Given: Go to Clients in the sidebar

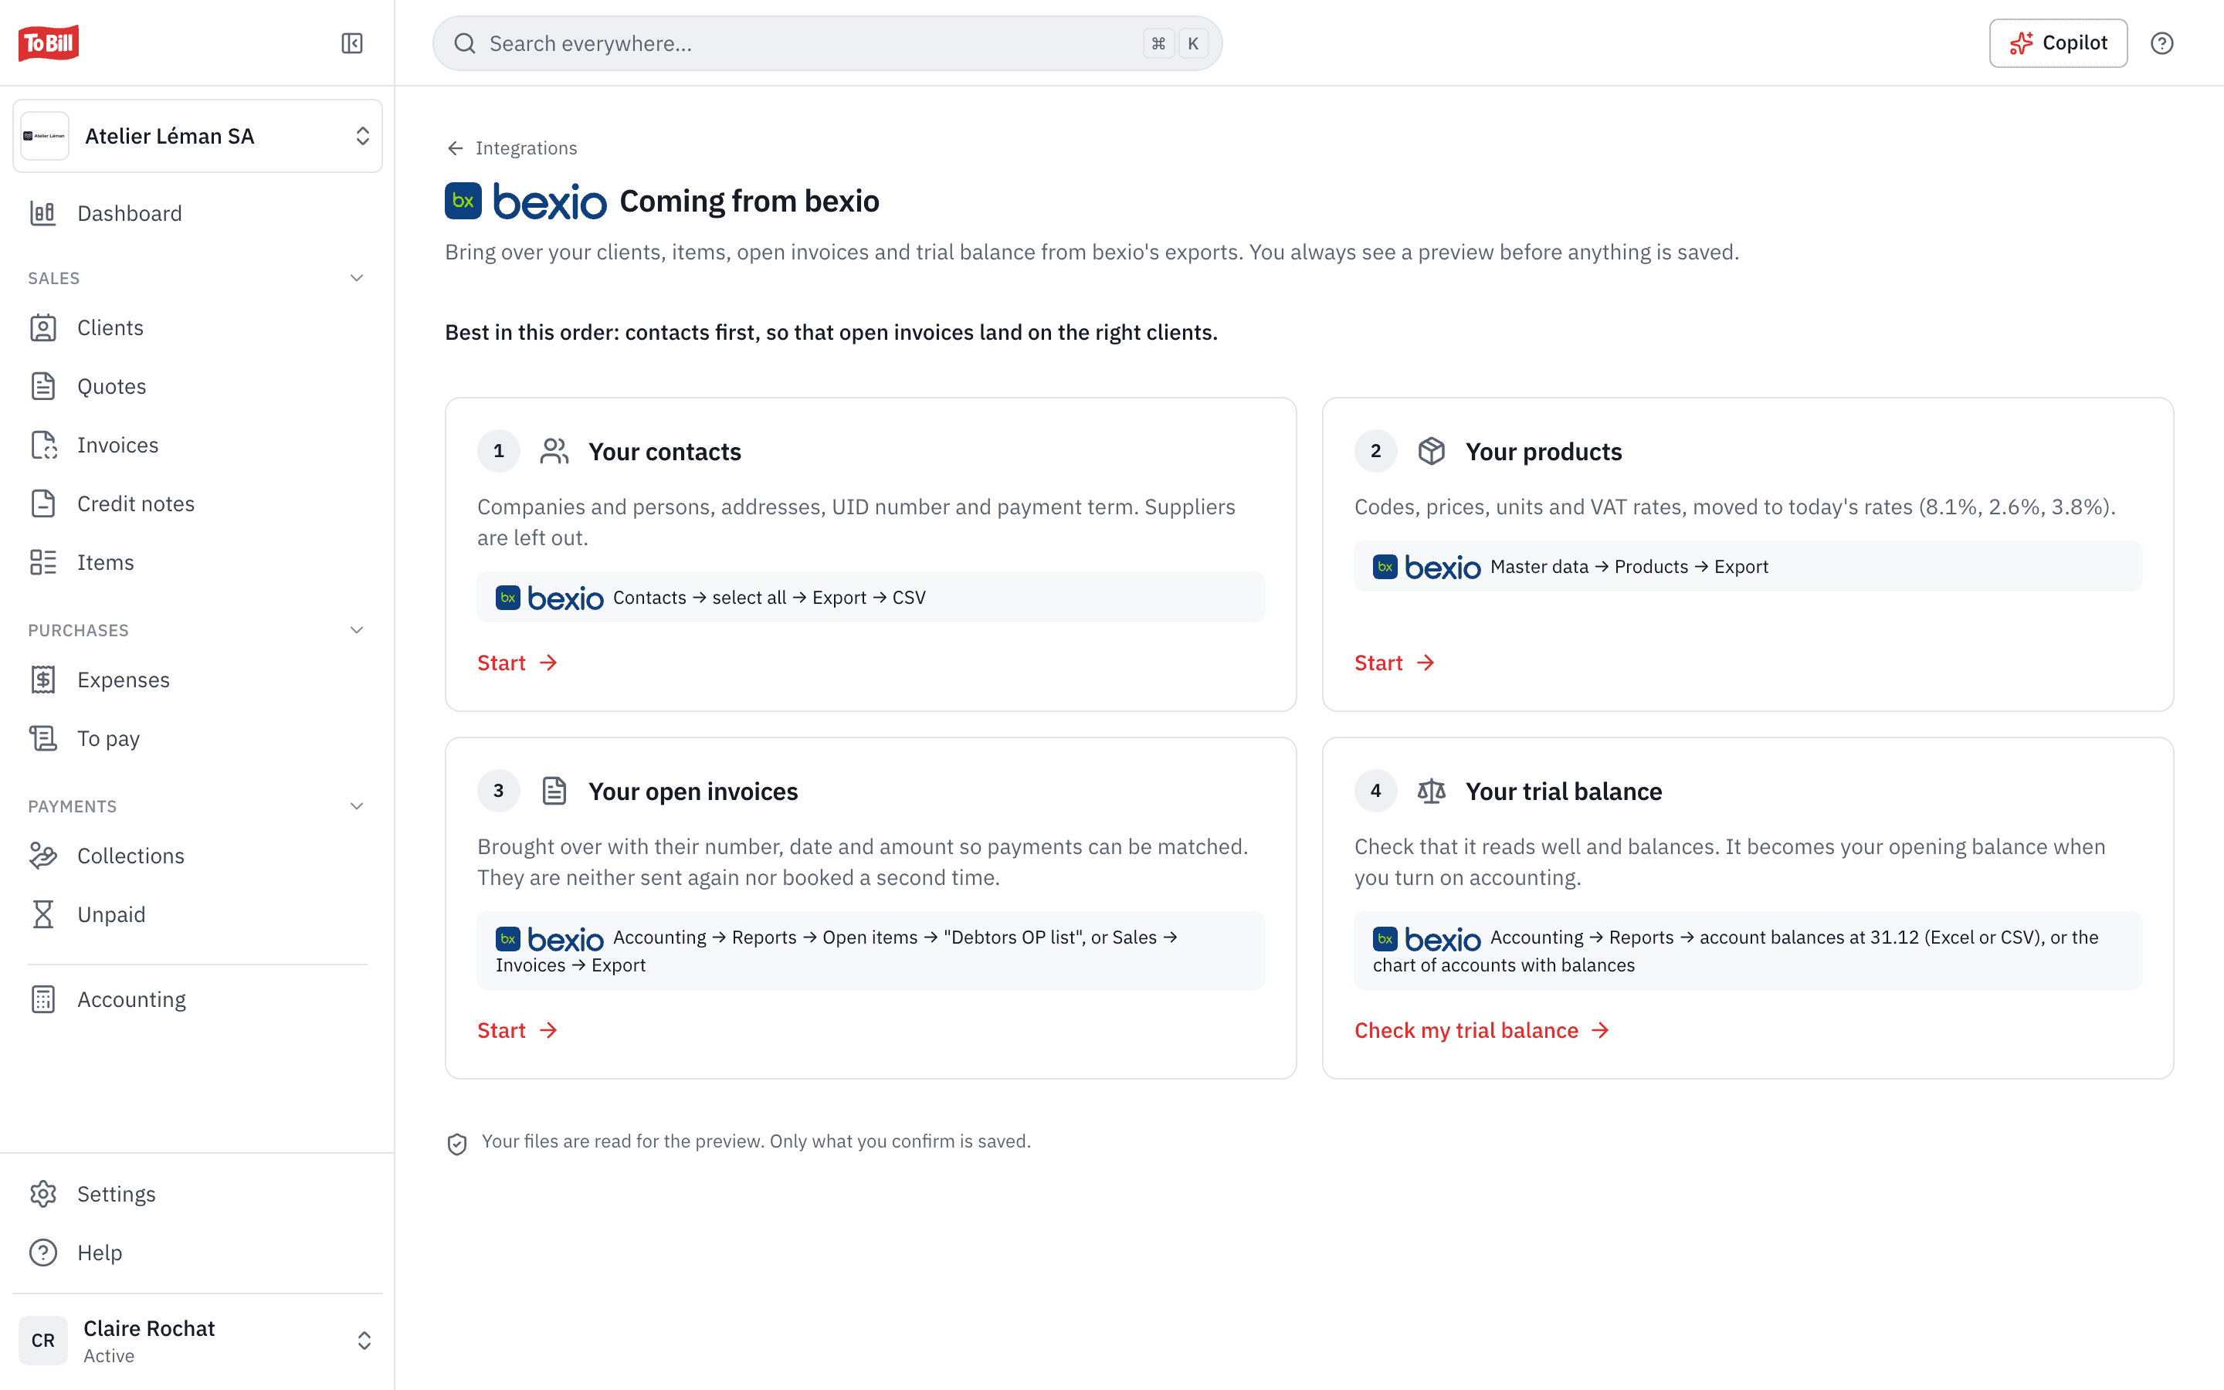Looking at the screenshot, I should (198, 328).
